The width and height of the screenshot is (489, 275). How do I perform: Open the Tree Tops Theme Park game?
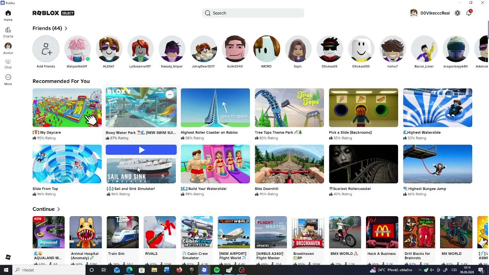[289, 108]
